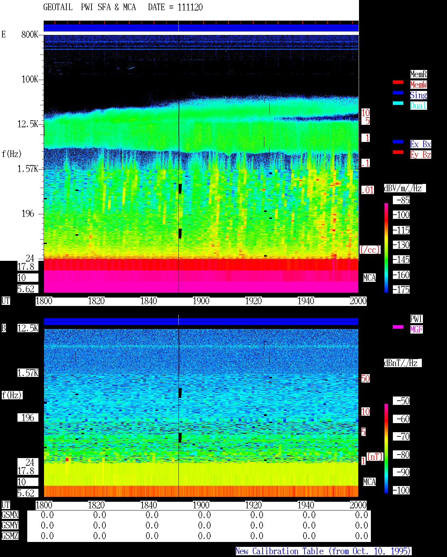This screenshot has height=557, width=447.
Task: Click the magenta MGF legend swatch
Action: click(398, 327)
